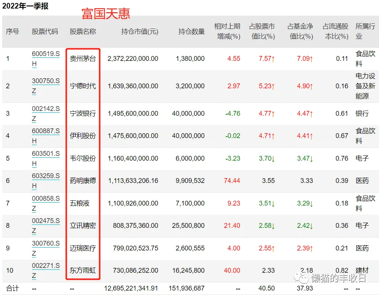
Task: Click total market value 12,695,221,341.91
Action: coord(131,288)
